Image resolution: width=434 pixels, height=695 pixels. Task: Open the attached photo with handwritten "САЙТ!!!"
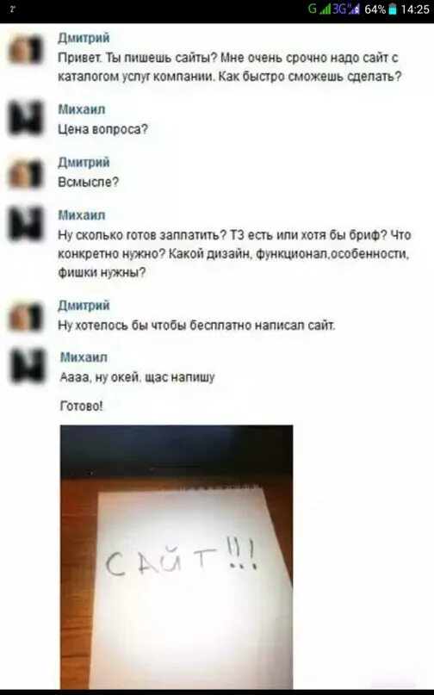[177, 556]
